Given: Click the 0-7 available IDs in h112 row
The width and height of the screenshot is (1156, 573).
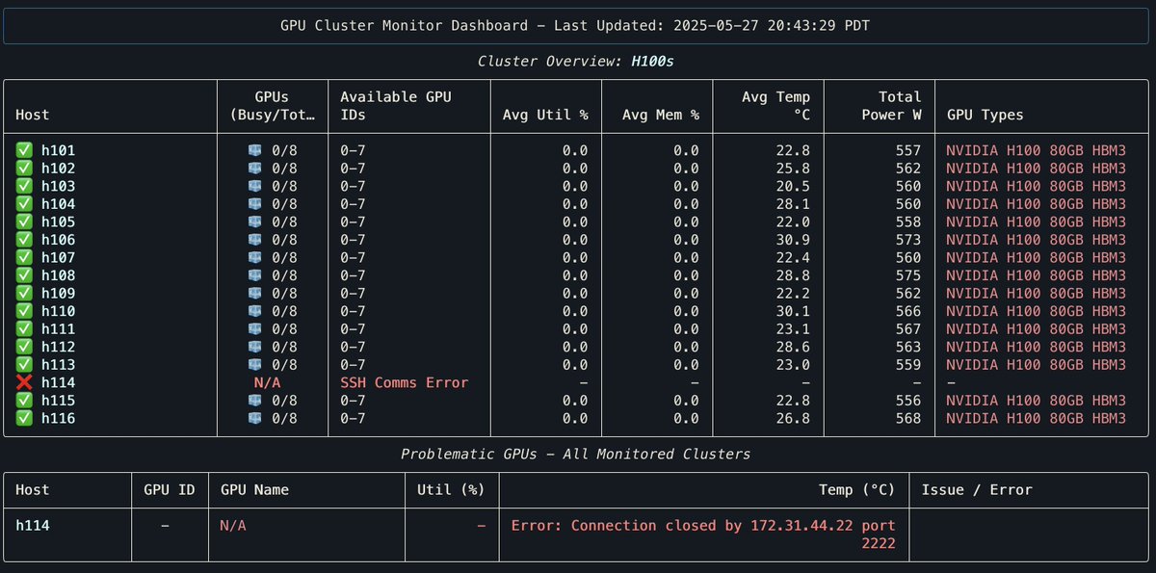Looking at the screenshot, I should click(x=353, y=347).
